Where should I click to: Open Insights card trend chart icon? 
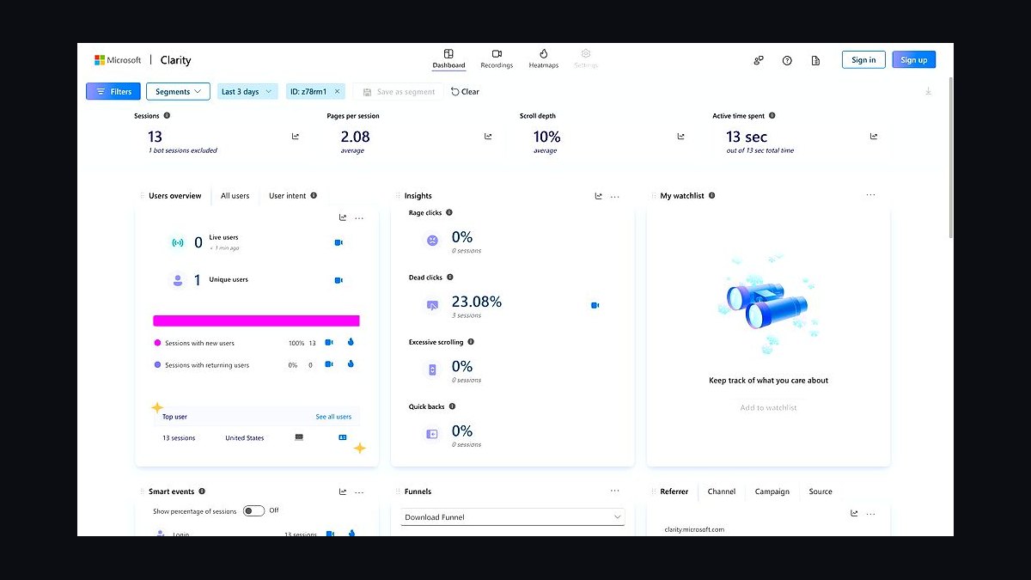point(599,196)
